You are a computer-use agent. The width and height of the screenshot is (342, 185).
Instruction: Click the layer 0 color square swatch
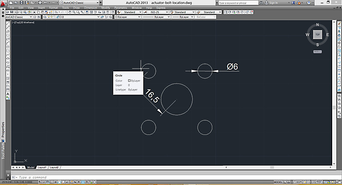[61, 17]
